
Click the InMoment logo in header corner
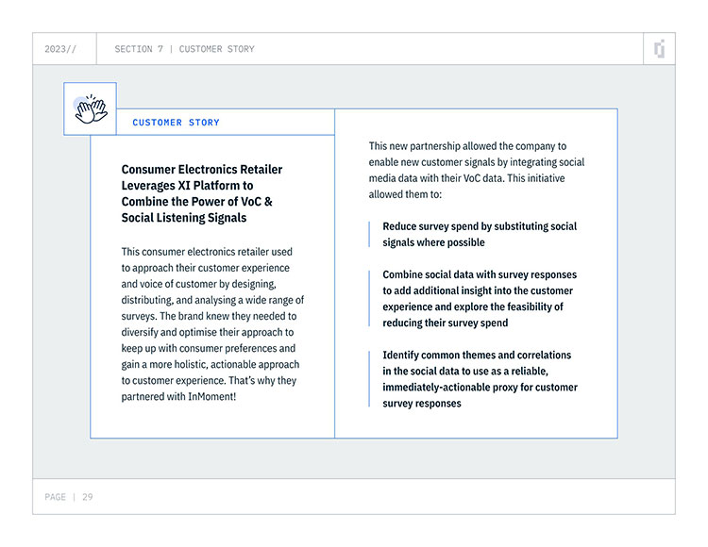660,49
